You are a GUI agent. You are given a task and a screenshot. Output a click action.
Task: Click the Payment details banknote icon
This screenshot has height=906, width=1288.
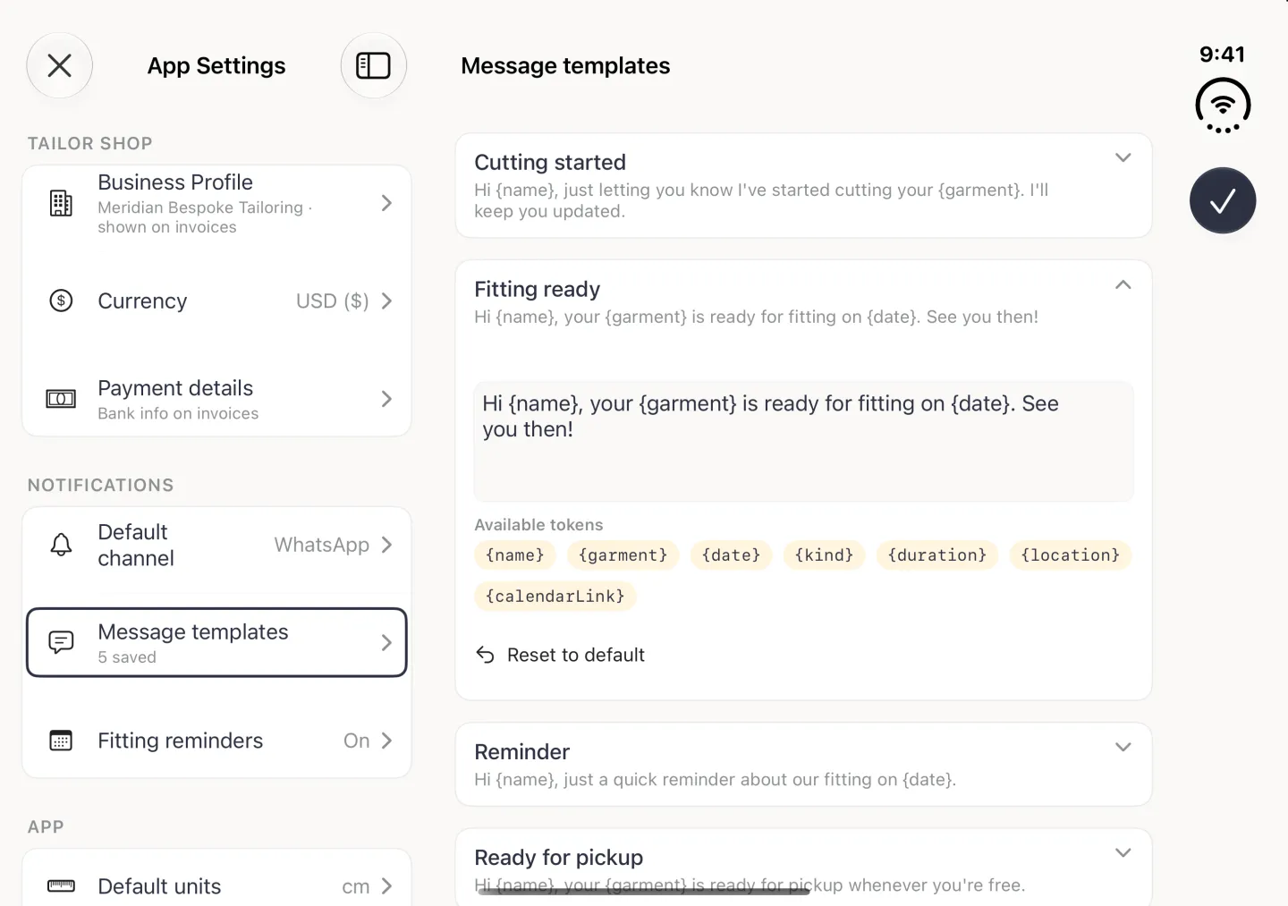pos(61,399)
